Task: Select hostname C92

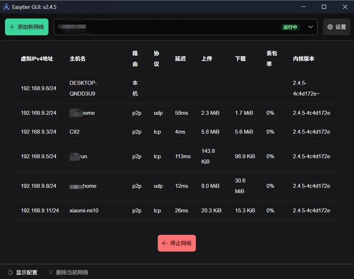Action: (x=74, y=132)
